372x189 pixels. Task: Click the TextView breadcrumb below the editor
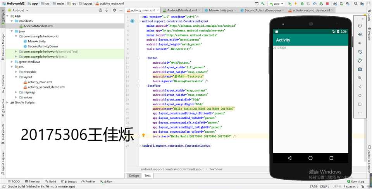[216, 169]
